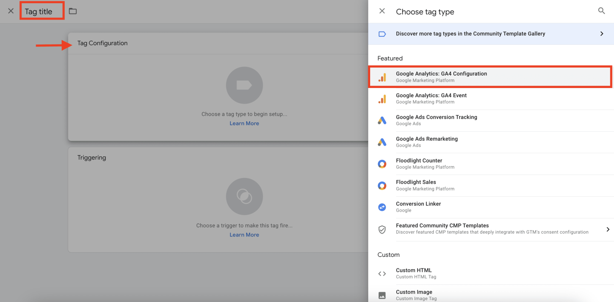The height and width of the screenshot is (302, 614).
Task: Select the Floodlight Counter tag type
Action: click(x=491, y=164)
